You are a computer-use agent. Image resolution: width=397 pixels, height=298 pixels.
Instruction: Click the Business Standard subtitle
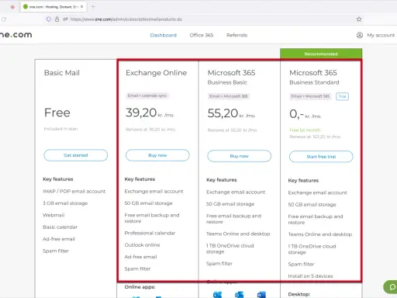click(314, 82)
